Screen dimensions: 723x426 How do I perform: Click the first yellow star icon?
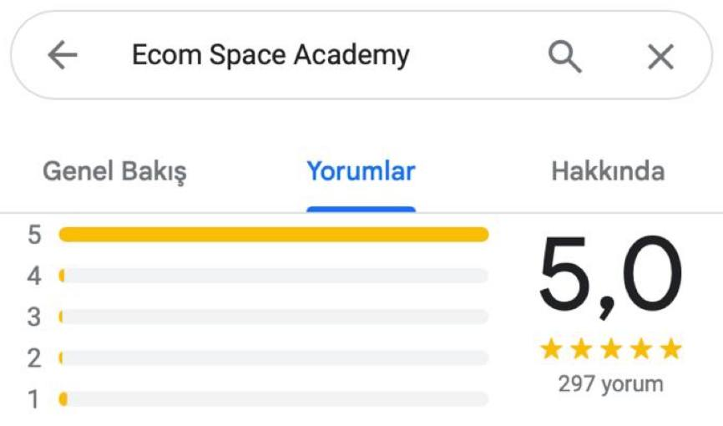[551, 348]
